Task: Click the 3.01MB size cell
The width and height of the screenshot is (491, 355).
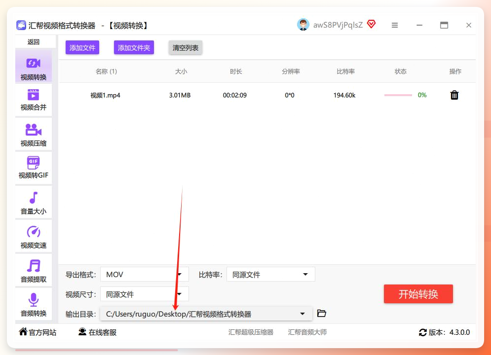Action: [x=180, y=95]
